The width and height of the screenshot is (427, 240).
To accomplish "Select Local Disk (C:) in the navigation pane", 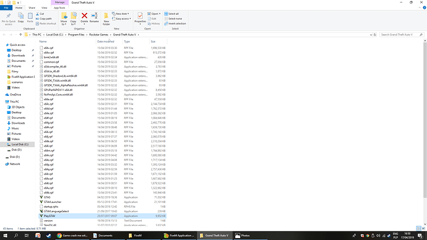I will click(x=20, y=145).
